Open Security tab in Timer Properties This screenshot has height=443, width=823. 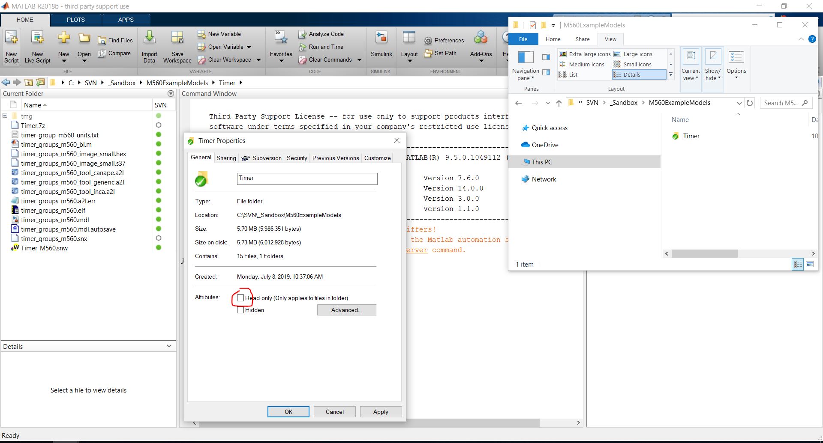pyautogui.click(x=297, y=158)
